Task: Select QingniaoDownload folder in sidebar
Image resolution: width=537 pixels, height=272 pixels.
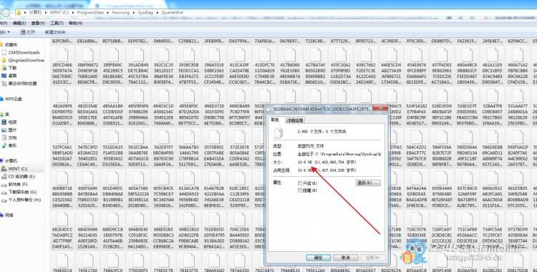Action: [26, 60]
